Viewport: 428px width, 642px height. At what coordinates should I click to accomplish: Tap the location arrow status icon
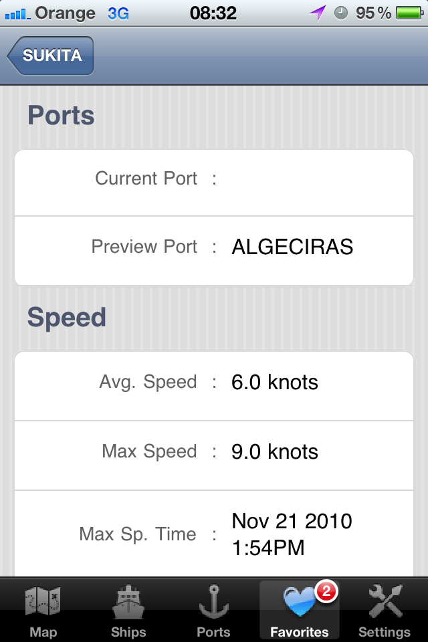pos(317,13)
